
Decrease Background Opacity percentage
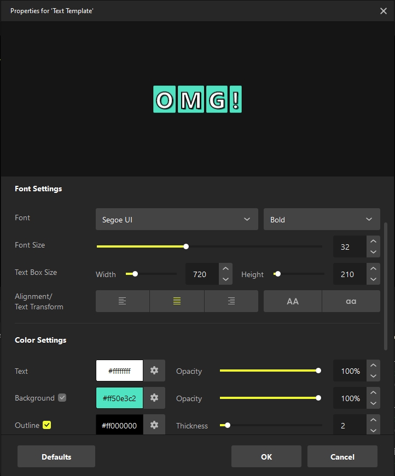[374, 403]
